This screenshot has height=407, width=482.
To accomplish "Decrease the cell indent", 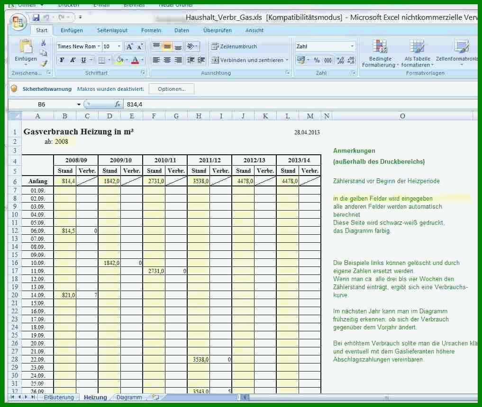I will point(191,60).
